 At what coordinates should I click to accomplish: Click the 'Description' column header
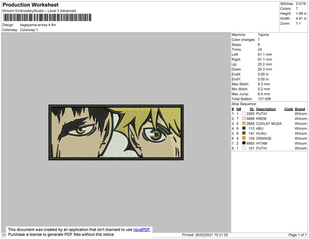click(266, 109)
